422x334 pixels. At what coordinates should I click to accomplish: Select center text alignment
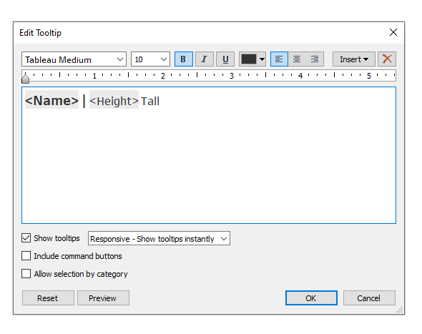tap(297, 59)
